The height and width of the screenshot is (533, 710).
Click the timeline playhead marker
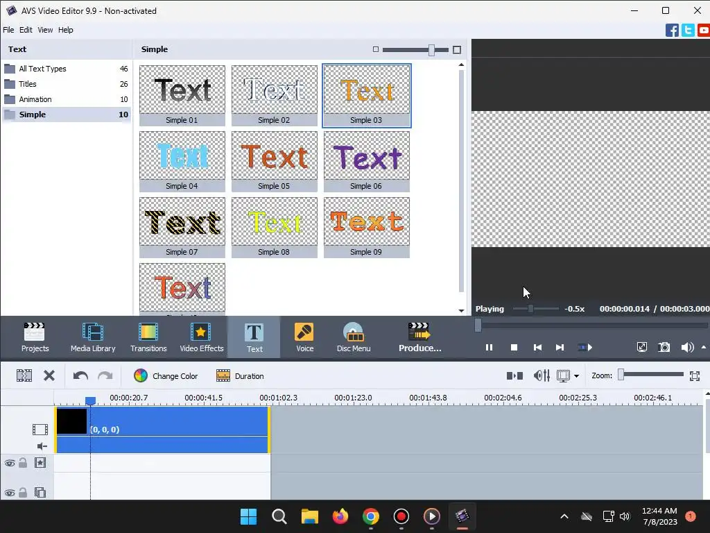[x=91, y=400]
